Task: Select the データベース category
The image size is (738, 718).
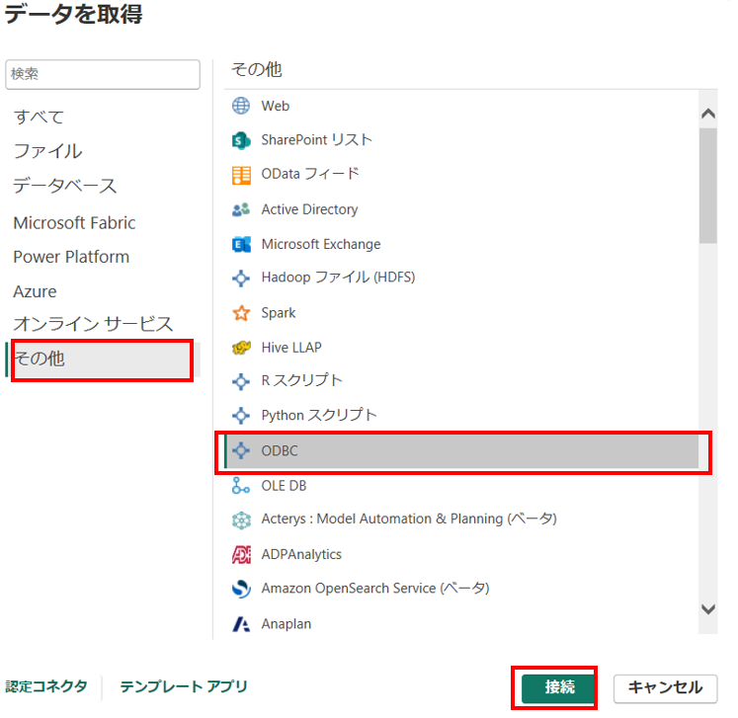Action: tap(64, 186)
